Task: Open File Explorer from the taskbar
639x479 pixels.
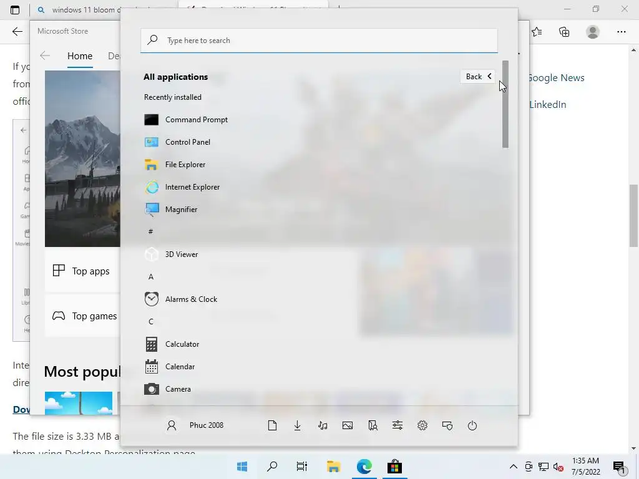Action: coord(333,467)
